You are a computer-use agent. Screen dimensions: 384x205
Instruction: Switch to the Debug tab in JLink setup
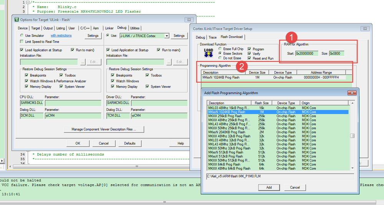coord(200,37)
